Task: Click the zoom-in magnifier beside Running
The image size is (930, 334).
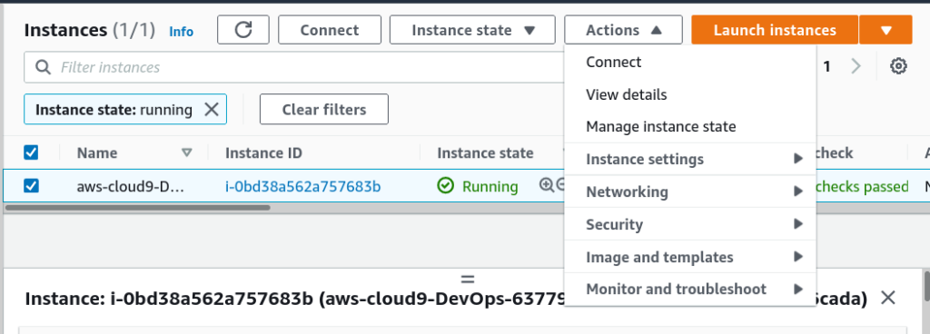Action: pos(546,185)
